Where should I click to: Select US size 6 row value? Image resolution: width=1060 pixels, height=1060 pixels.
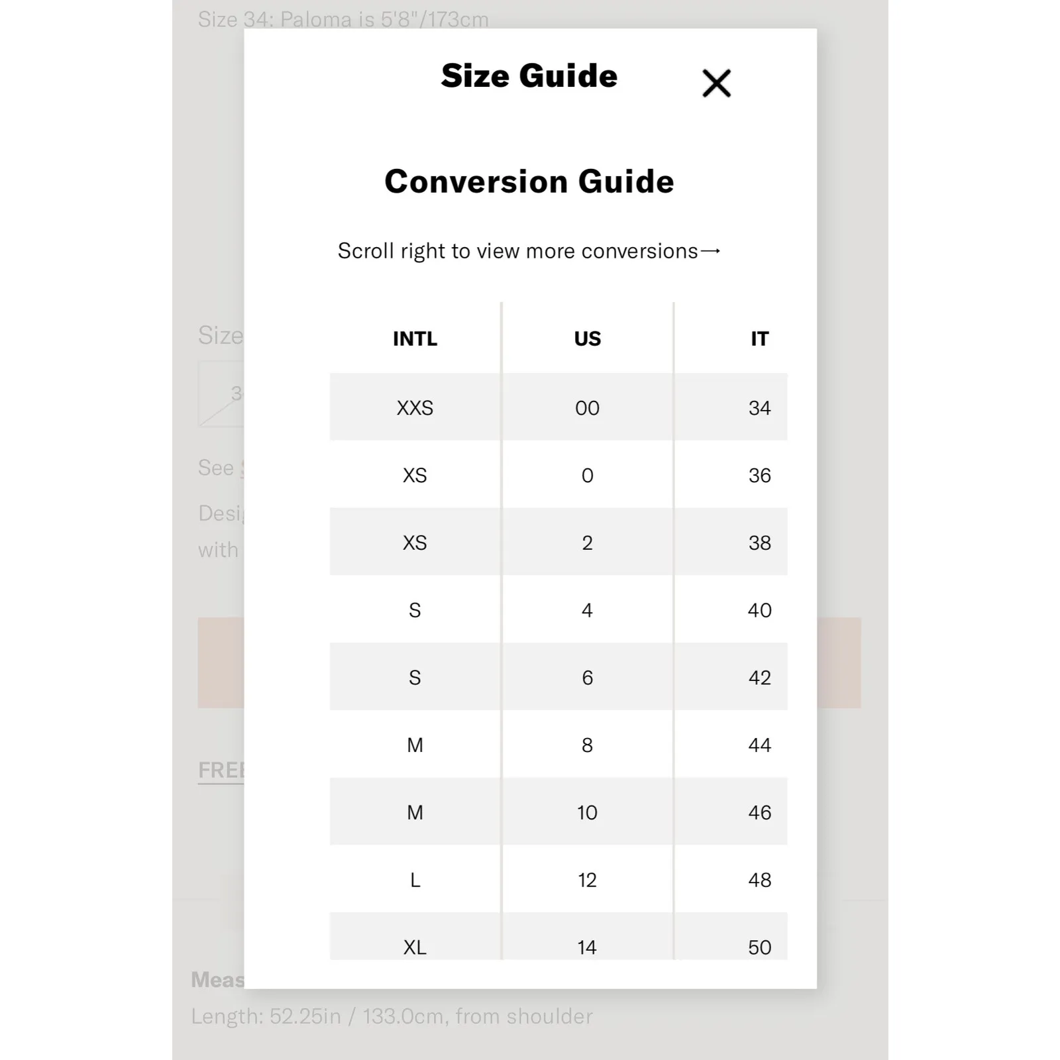point(587,678)
